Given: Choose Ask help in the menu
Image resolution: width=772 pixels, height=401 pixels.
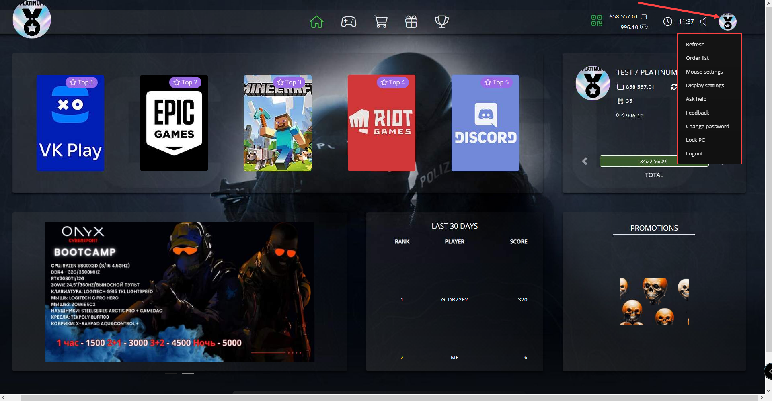Looking at the screenshot, I should (x=696, y=99).
